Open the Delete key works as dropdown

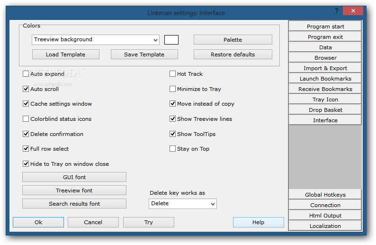pyautogui.click(x=182, y=203)
